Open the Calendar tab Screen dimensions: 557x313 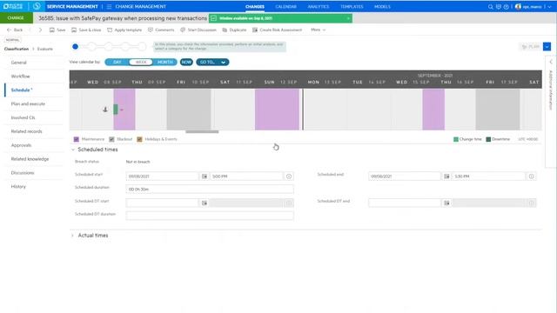point(285,7)
